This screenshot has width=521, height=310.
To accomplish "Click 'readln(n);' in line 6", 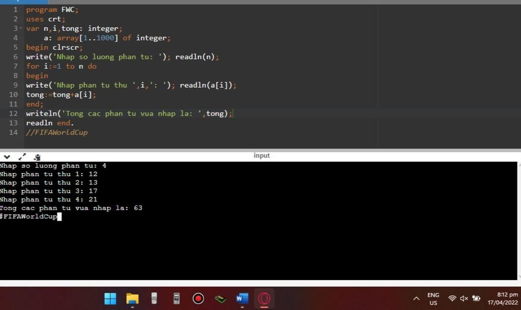I will coord(197,57).
